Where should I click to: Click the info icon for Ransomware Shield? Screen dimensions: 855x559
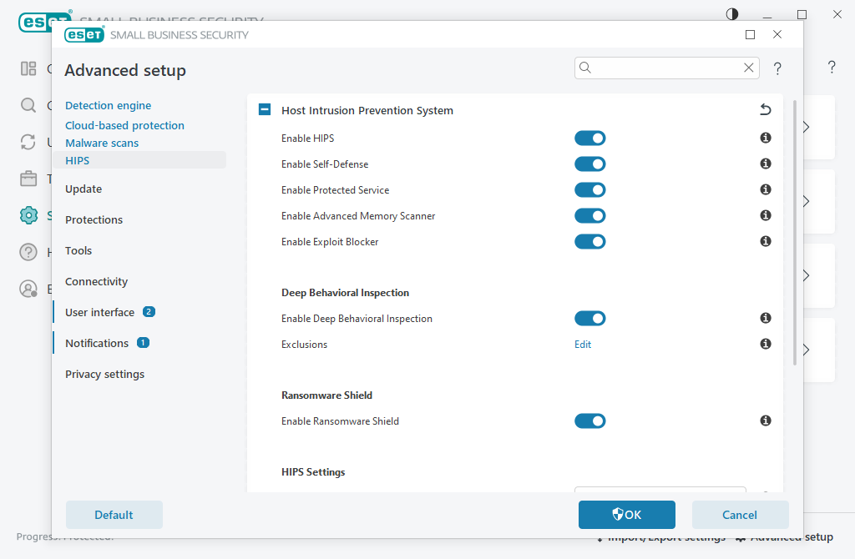[x=765, y=421]
